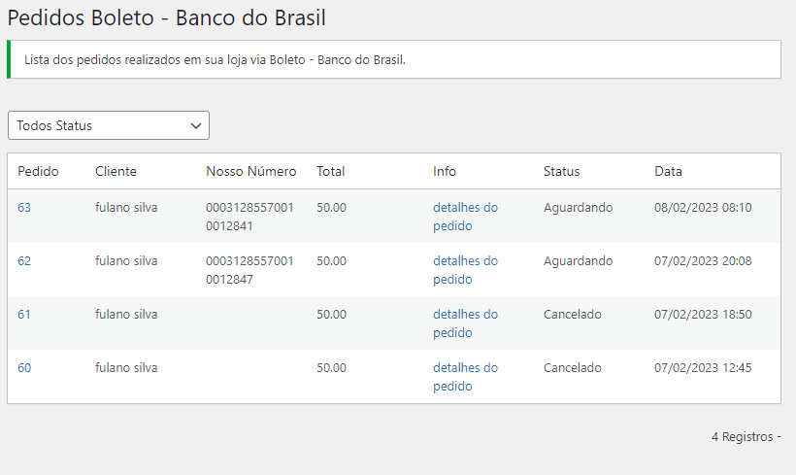The height and width of the screenshot is (475, 796).
Task: Click the Info column header
Action: (444, 171)
